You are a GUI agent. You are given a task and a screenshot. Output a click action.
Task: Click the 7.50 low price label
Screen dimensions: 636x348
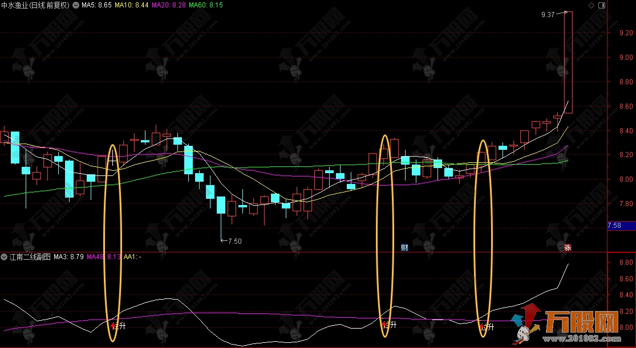(234, 241)
